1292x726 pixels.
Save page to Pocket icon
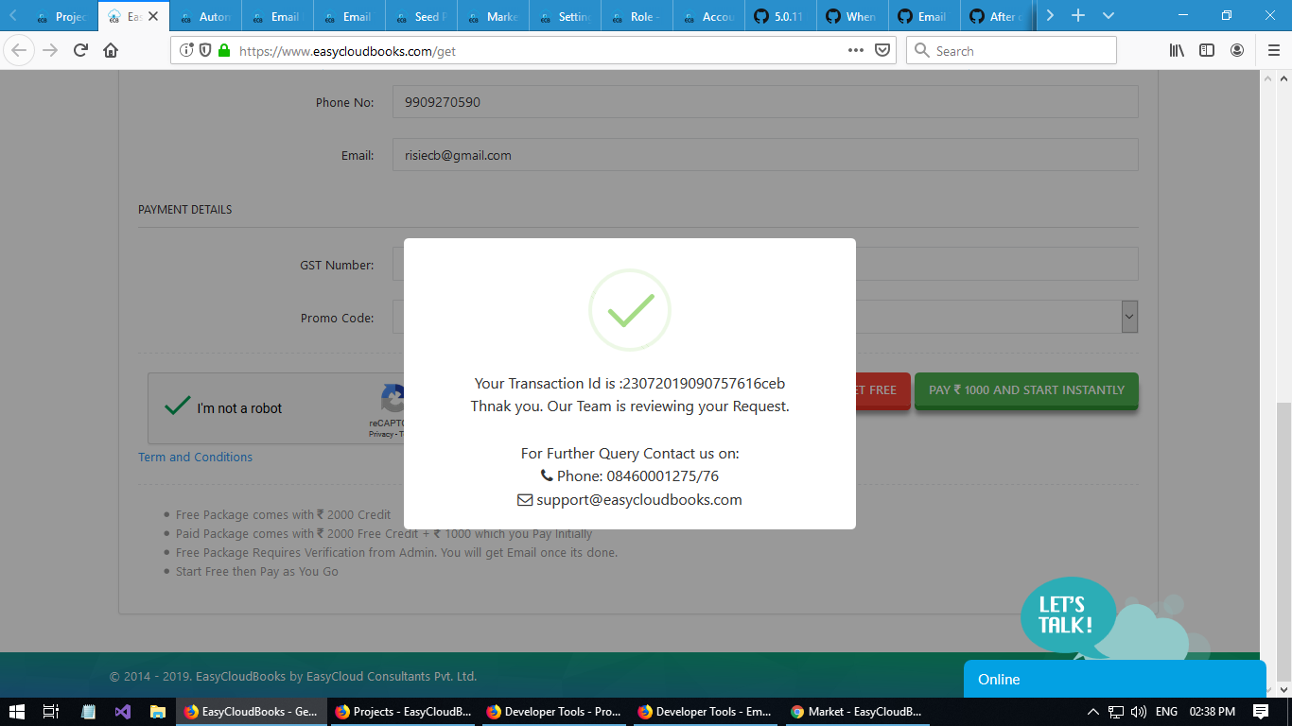tap(882, 50)
